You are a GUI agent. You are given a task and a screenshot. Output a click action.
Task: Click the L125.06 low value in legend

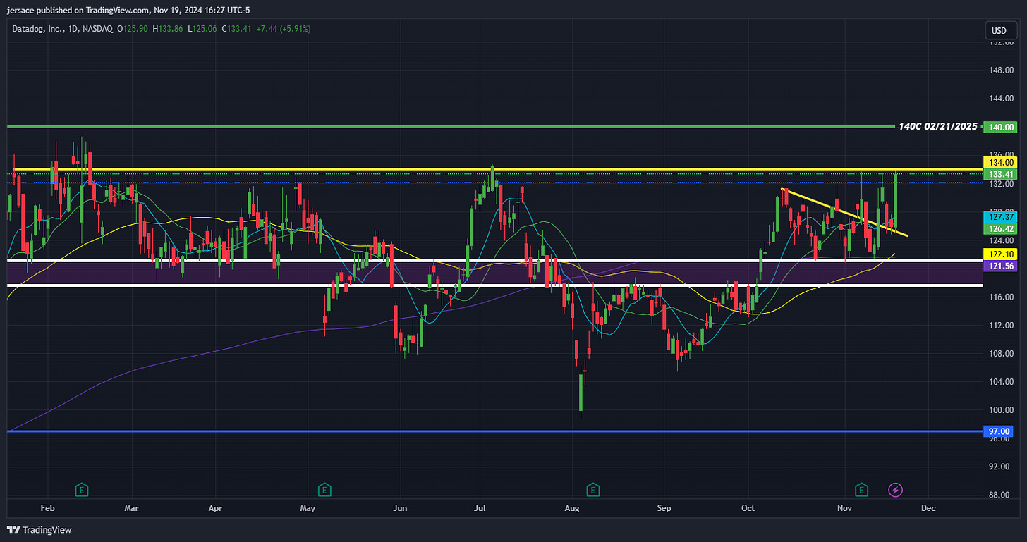(x=202, y=29)
